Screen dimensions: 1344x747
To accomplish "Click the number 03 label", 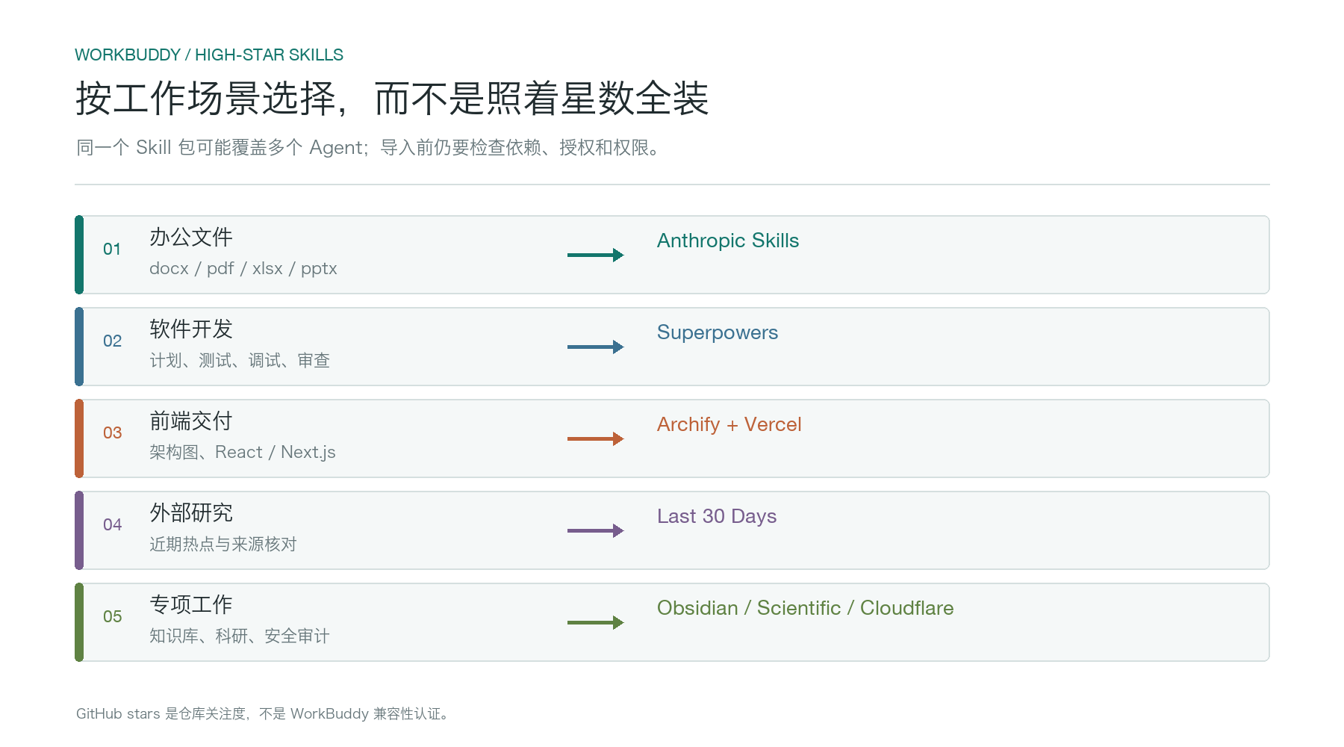I will (112, 433).
